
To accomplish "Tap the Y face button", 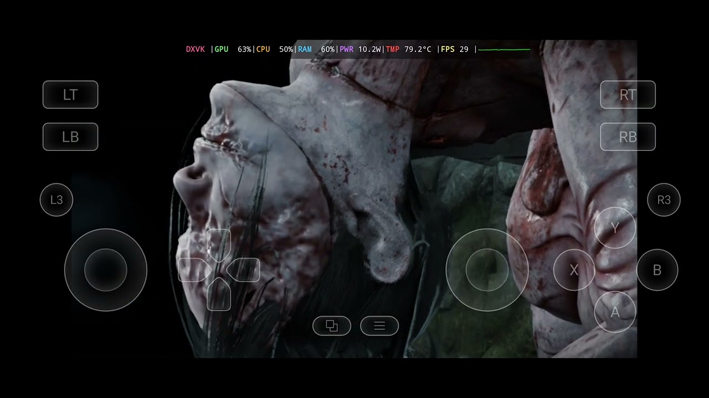I will click(615, 228).
